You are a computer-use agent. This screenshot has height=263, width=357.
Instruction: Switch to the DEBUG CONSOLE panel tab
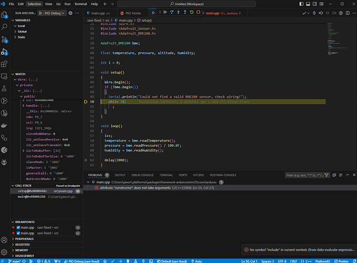142,175
